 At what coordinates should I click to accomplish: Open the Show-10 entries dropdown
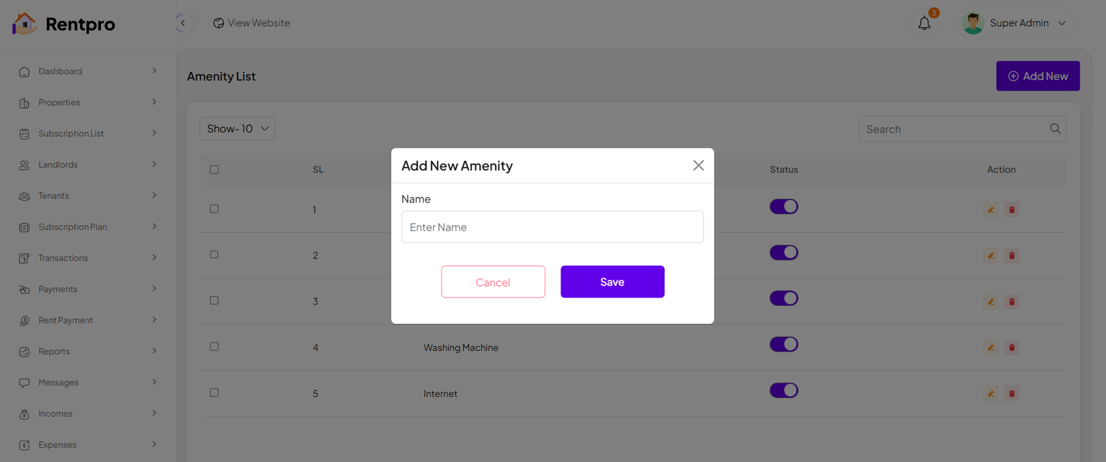237,128
